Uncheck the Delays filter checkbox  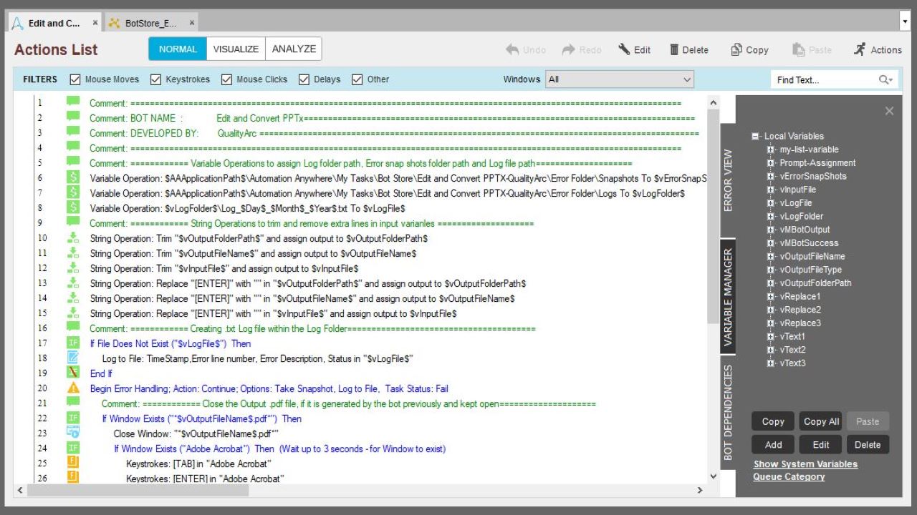coord(304,79)
